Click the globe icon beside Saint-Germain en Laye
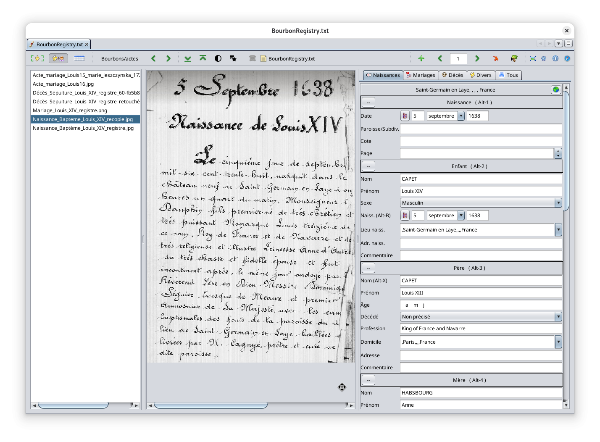This screenshot has width=600, height=442. point(556,89)
